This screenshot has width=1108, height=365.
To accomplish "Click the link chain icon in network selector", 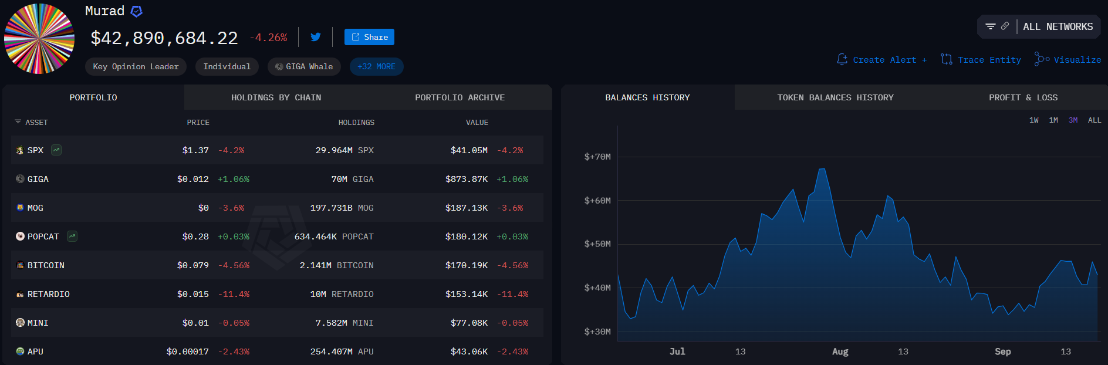I will pyautogui.click(x=1005, y=26).
